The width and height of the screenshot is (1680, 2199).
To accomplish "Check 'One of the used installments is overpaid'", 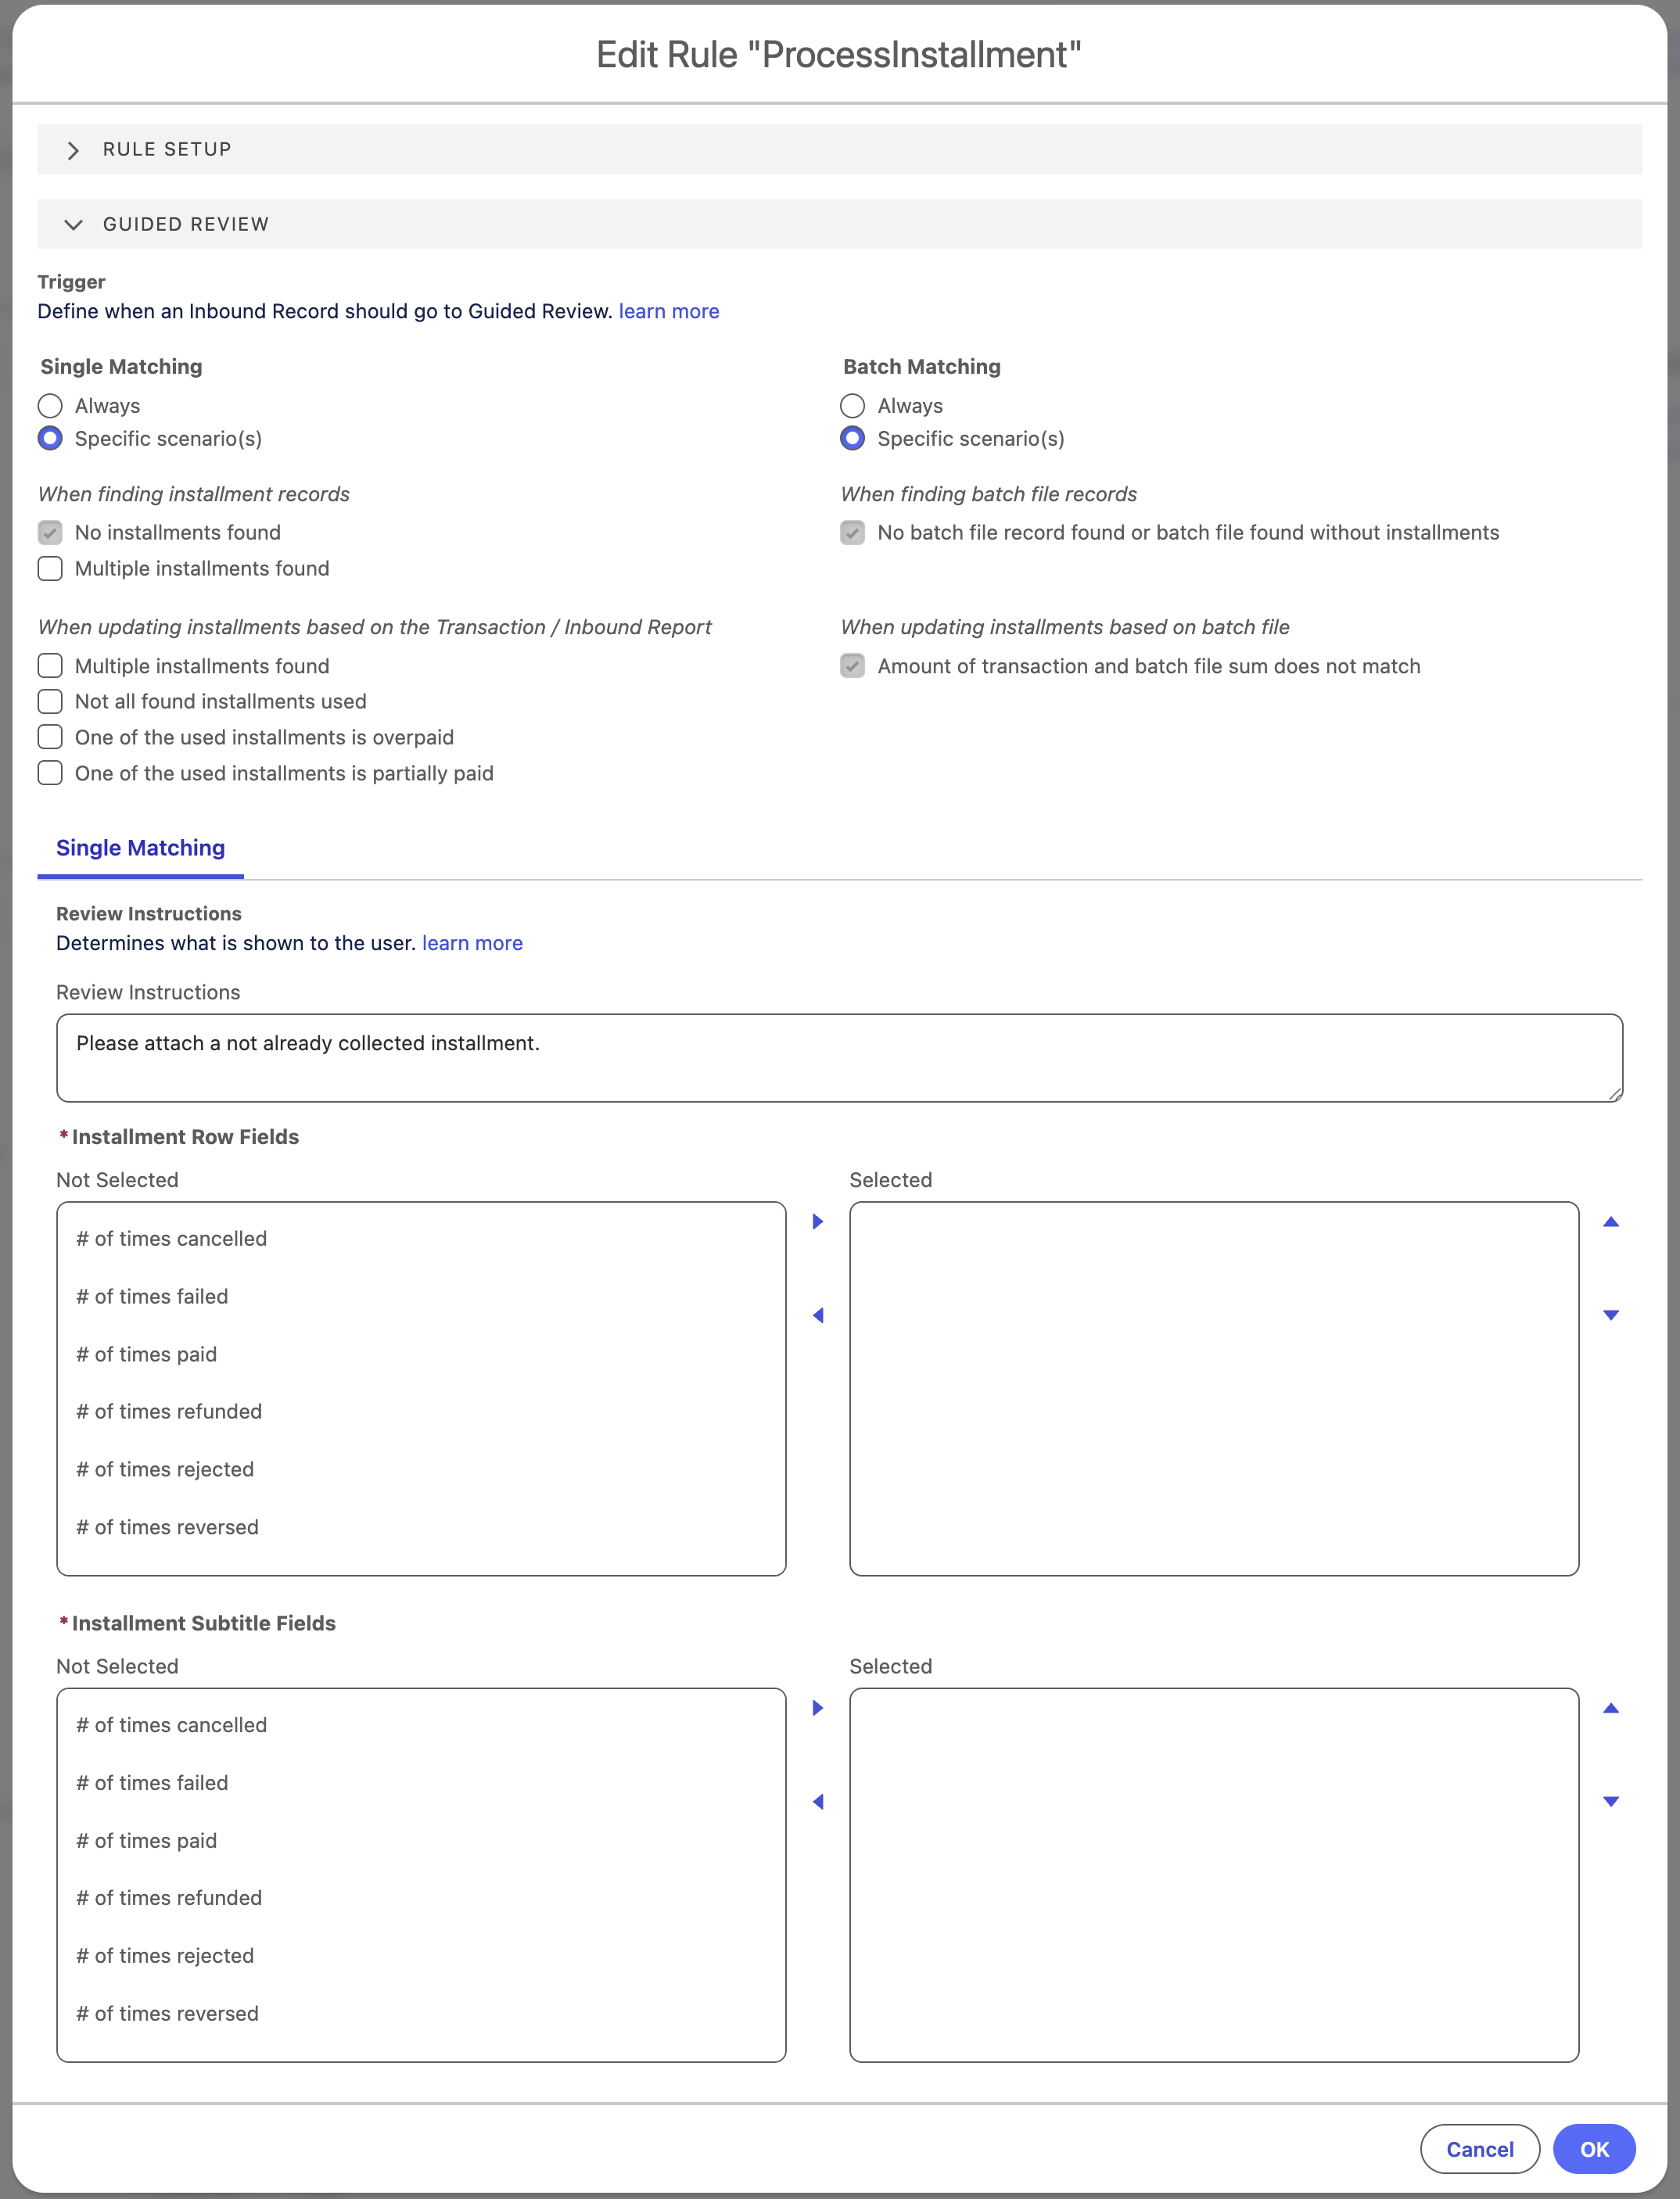I will pyautogui.click(x=50, y=737).
